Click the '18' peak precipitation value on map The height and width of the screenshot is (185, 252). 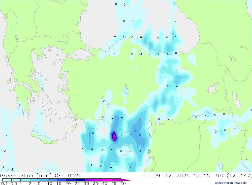[x=112, y=134]
